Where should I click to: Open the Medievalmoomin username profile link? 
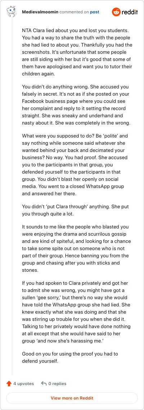tap(40, 12)
